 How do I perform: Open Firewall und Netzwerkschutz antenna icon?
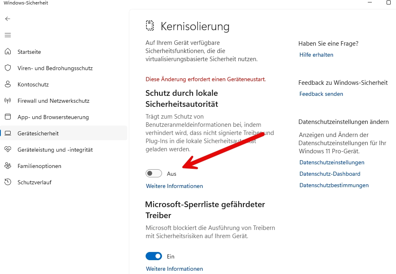click(x=7, y=101)
